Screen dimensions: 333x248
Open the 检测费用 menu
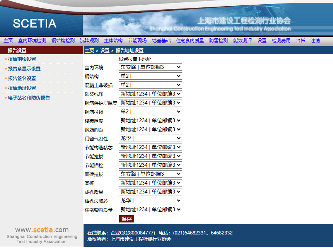coord(281,41)
